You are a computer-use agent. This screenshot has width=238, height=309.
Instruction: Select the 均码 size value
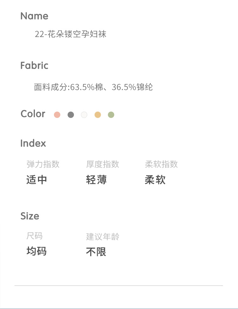(36, 252)
